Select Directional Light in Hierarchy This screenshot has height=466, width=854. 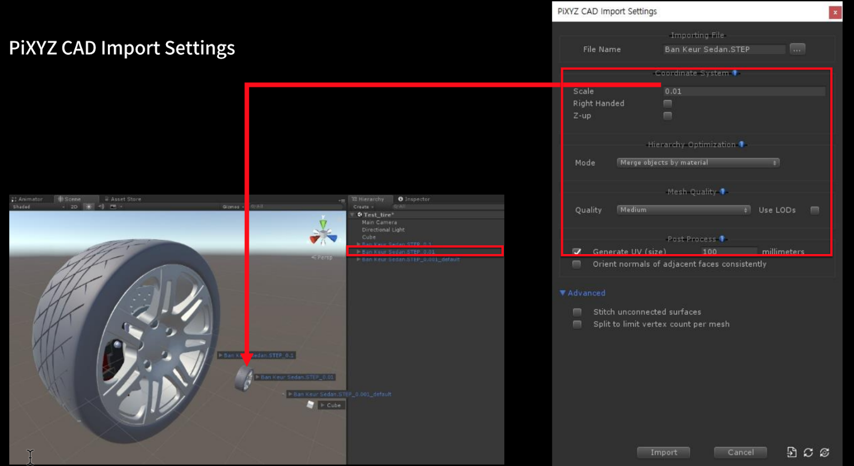point(383,230)
